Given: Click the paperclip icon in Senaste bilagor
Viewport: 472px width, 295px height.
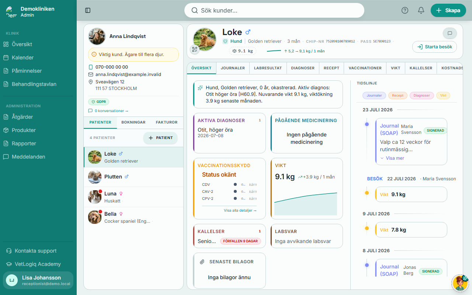Looking at the screenshot, I should point(202,262).
